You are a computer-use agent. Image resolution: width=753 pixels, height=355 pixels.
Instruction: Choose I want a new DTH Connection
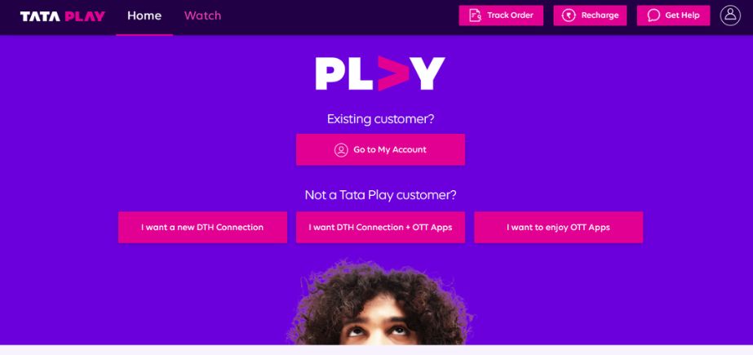click(202, 227)
